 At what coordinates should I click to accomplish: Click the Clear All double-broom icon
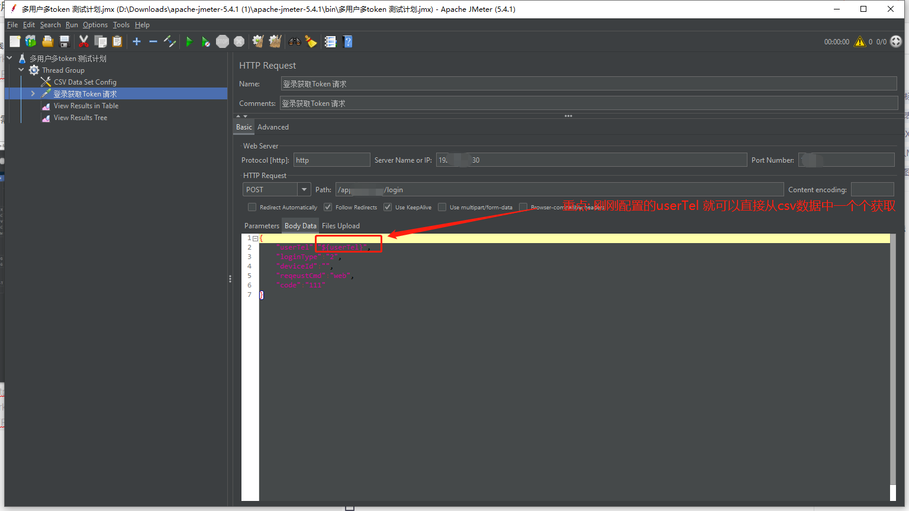point(275,41)
